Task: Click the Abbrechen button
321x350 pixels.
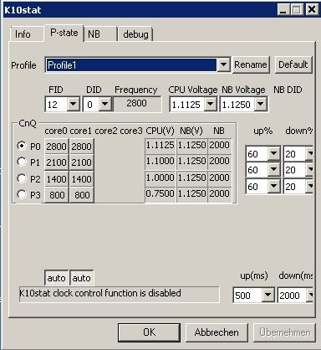Action: pyautogui.click(x=217, y=332)
